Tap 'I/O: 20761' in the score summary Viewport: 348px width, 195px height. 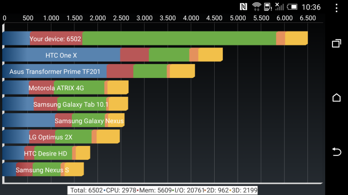(x=190, y=190)
